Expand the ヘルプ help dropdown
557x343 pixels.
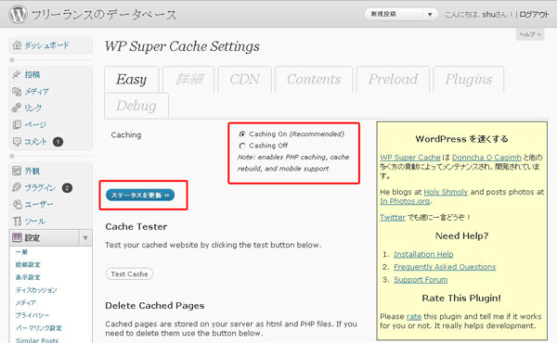(530, 34)
